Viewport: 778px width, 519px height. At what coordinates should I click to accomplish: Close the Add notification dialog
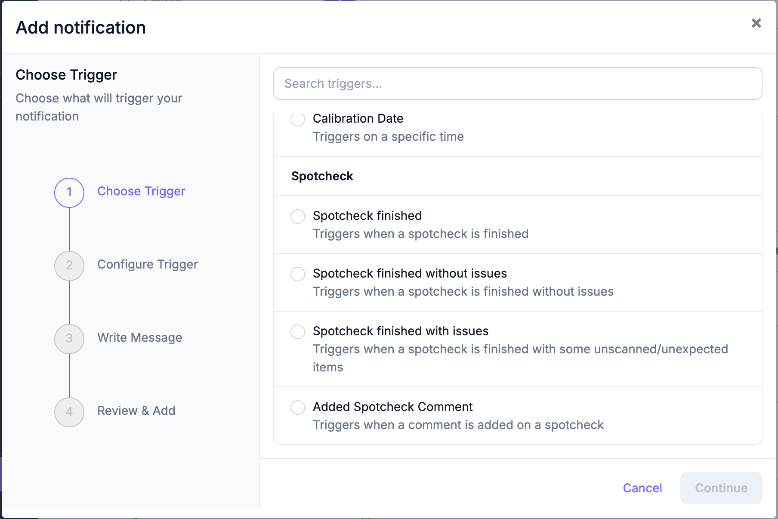756,23
